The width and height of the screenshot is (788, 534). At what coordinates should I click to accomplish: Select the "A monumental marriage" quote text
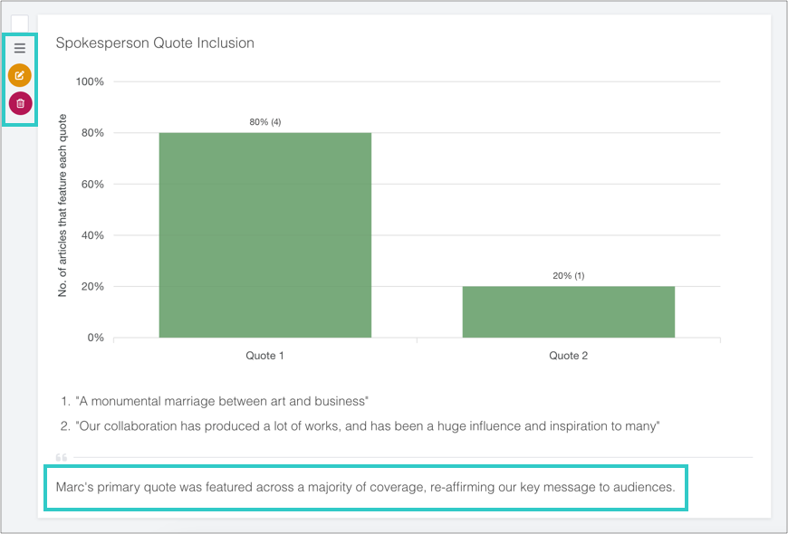[x=222, y=401]
